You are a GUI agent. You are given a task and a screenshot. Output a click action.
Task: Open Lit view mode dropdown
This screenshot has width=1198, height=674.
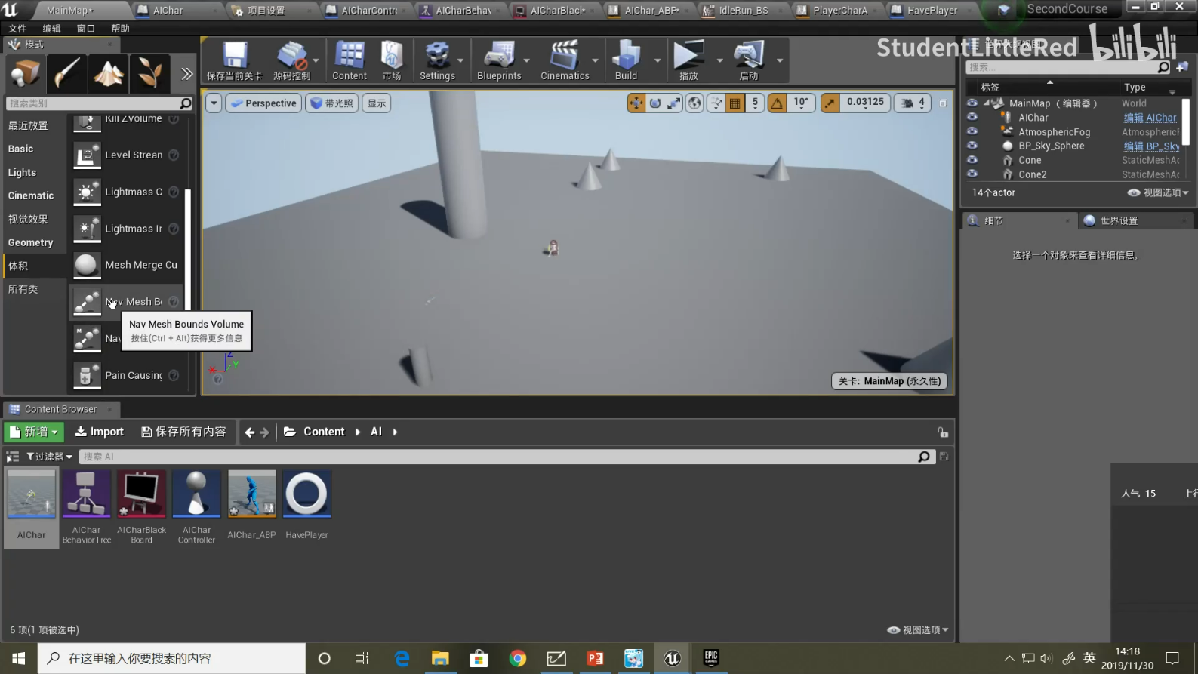[x=331, y=103]
